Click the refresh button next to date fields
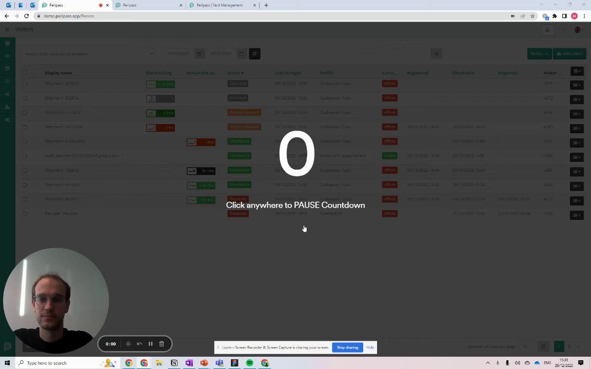 [x=254, y=53]
